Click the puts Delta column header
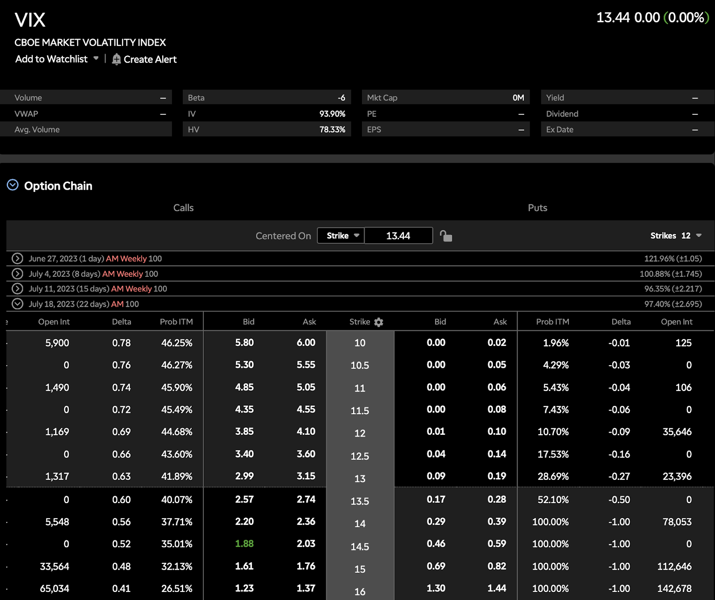Screen dimensions: 715x600 (x=621, y=322)
